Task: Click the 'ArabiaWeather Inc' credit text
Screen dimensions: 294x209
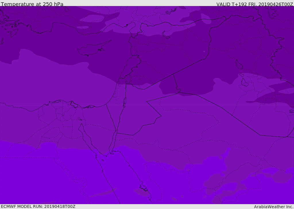Action: pyautogui.click(x=273, y=207)
